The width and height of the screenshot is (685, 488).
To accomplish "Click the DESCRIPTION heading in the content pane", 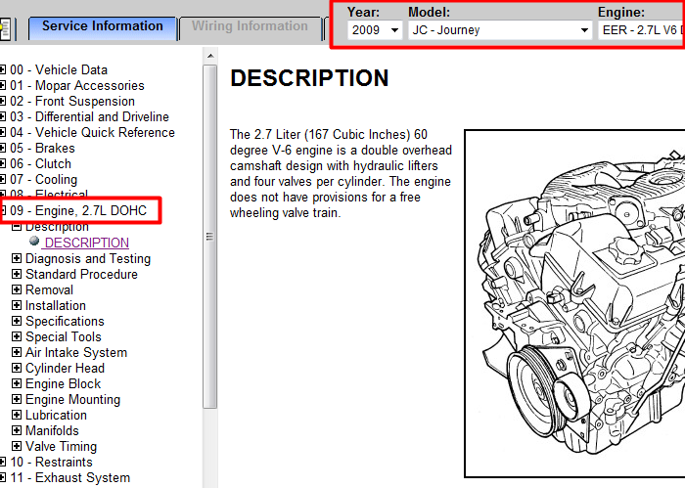I will [x=309, y=78].
